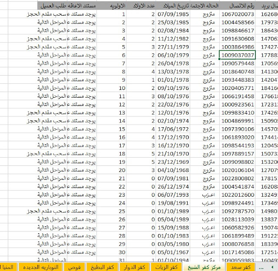The width and height of the screenshot is (278, 271).
Task: Click اعزب cell in the 1022012600 row
Action: (x=205, y=195)
